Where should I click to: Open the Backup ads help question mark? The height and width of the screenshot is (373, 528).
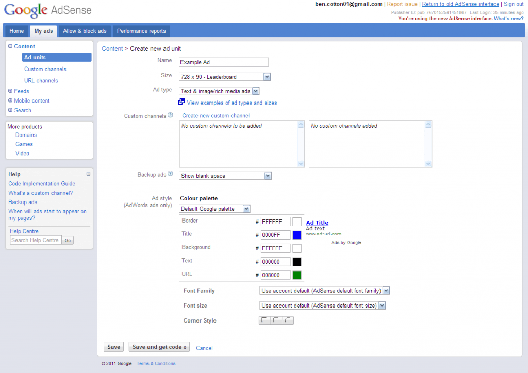click(x=171, y=175)
